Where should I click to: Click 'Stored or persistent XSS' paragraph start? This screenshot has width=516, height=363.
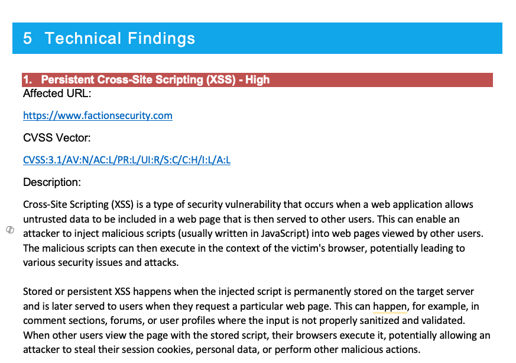(x=77, y=292)
